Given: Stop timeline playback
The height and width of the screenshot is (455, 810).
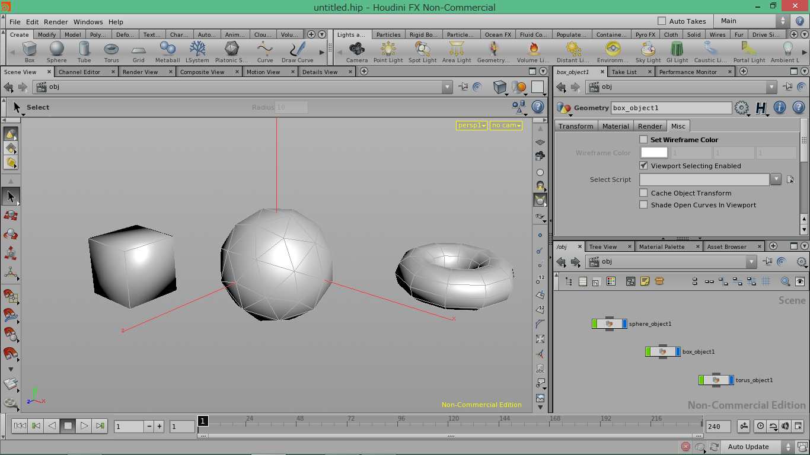Looking at the screenshot, I should point(68,425).
